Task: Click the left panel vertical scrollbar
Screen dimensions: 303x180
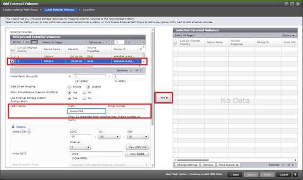Action: click(x=152, y=78)
